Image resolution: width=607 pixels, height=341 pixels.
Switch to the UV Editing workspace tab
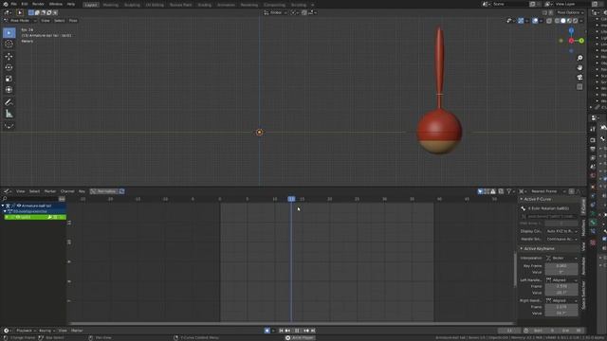pos(155,5)
